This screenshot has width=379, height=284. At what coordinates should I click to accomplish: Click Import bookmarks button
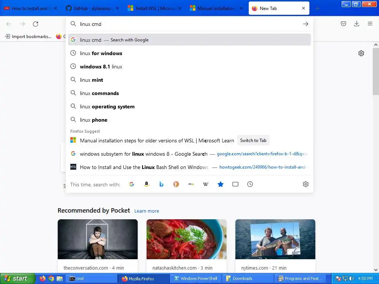point(28,37)
